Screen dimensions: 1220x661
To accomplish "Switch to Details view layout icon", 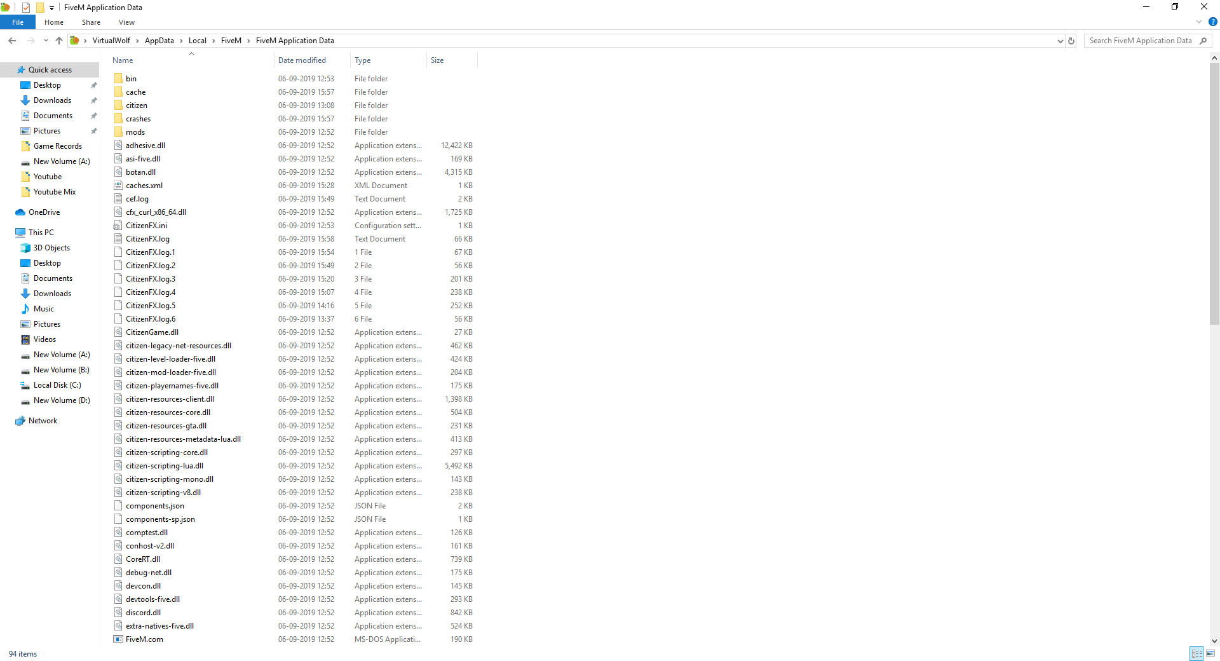I will tap(1197, 653).
